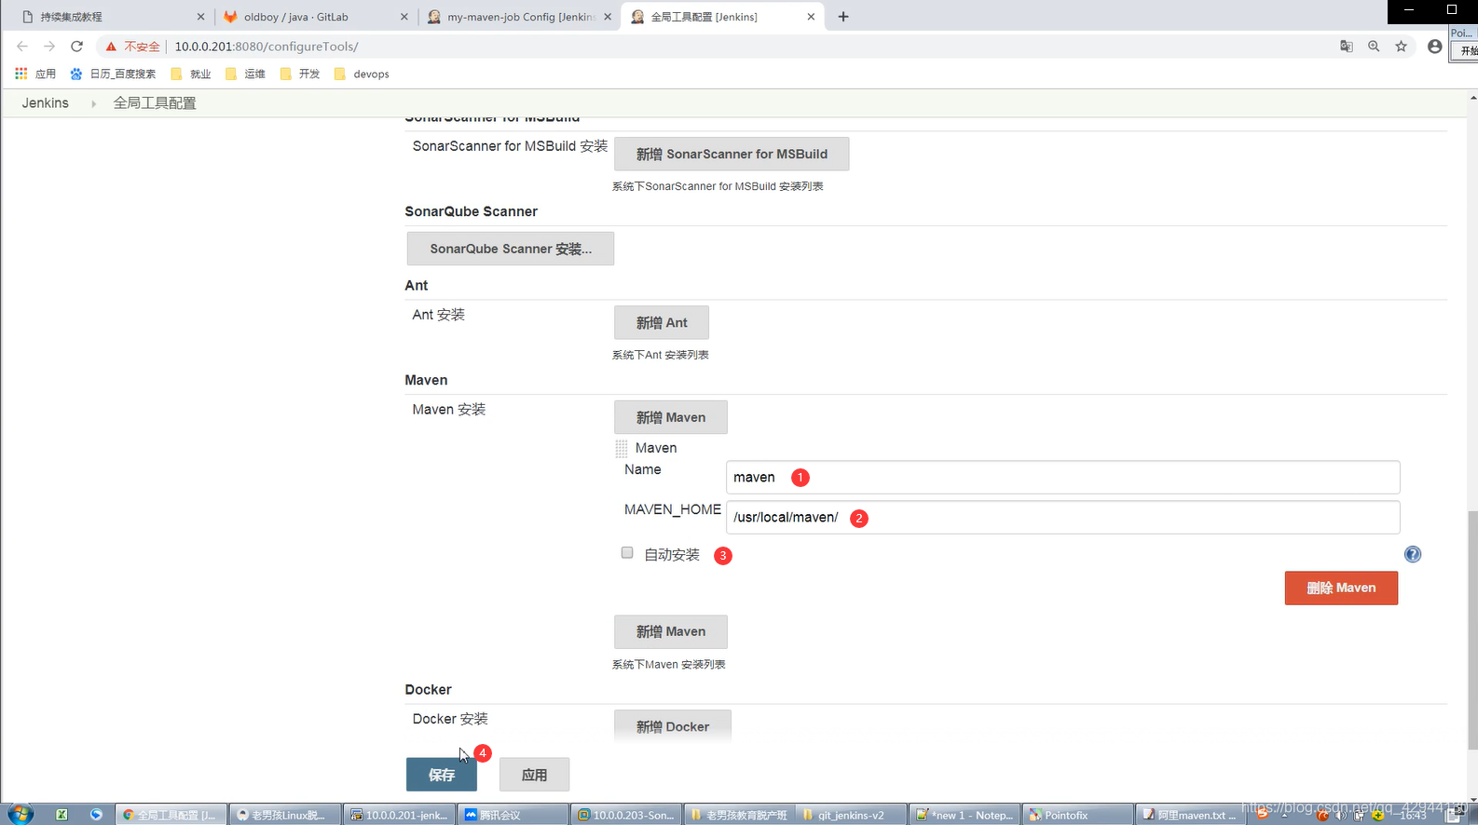Click the 全局工具配置 breadcrumb
This screenshot has height=825, width=1478.
tap(155, 102)
